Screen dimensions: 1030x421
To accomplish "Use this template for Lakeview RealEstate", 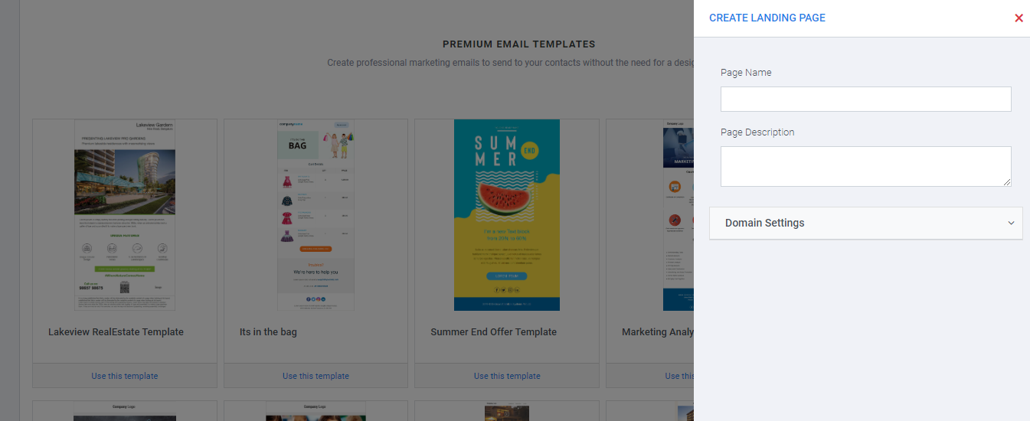I will (x=125, y=376).
